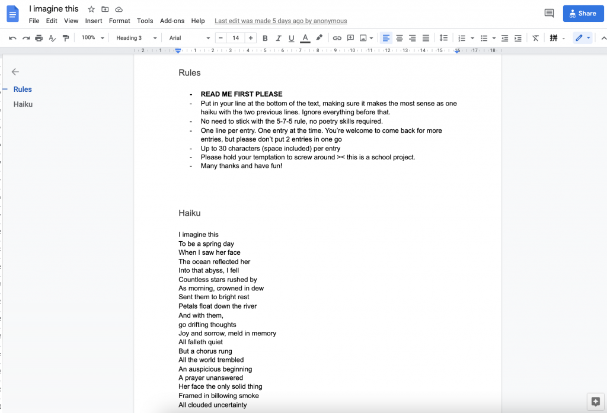This screenshot has width=607, height=413.
Task: Expand numbered list style arrow
Action: coord(472,38)
